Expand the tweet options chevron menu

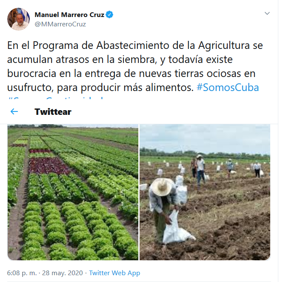pos(267,13)
